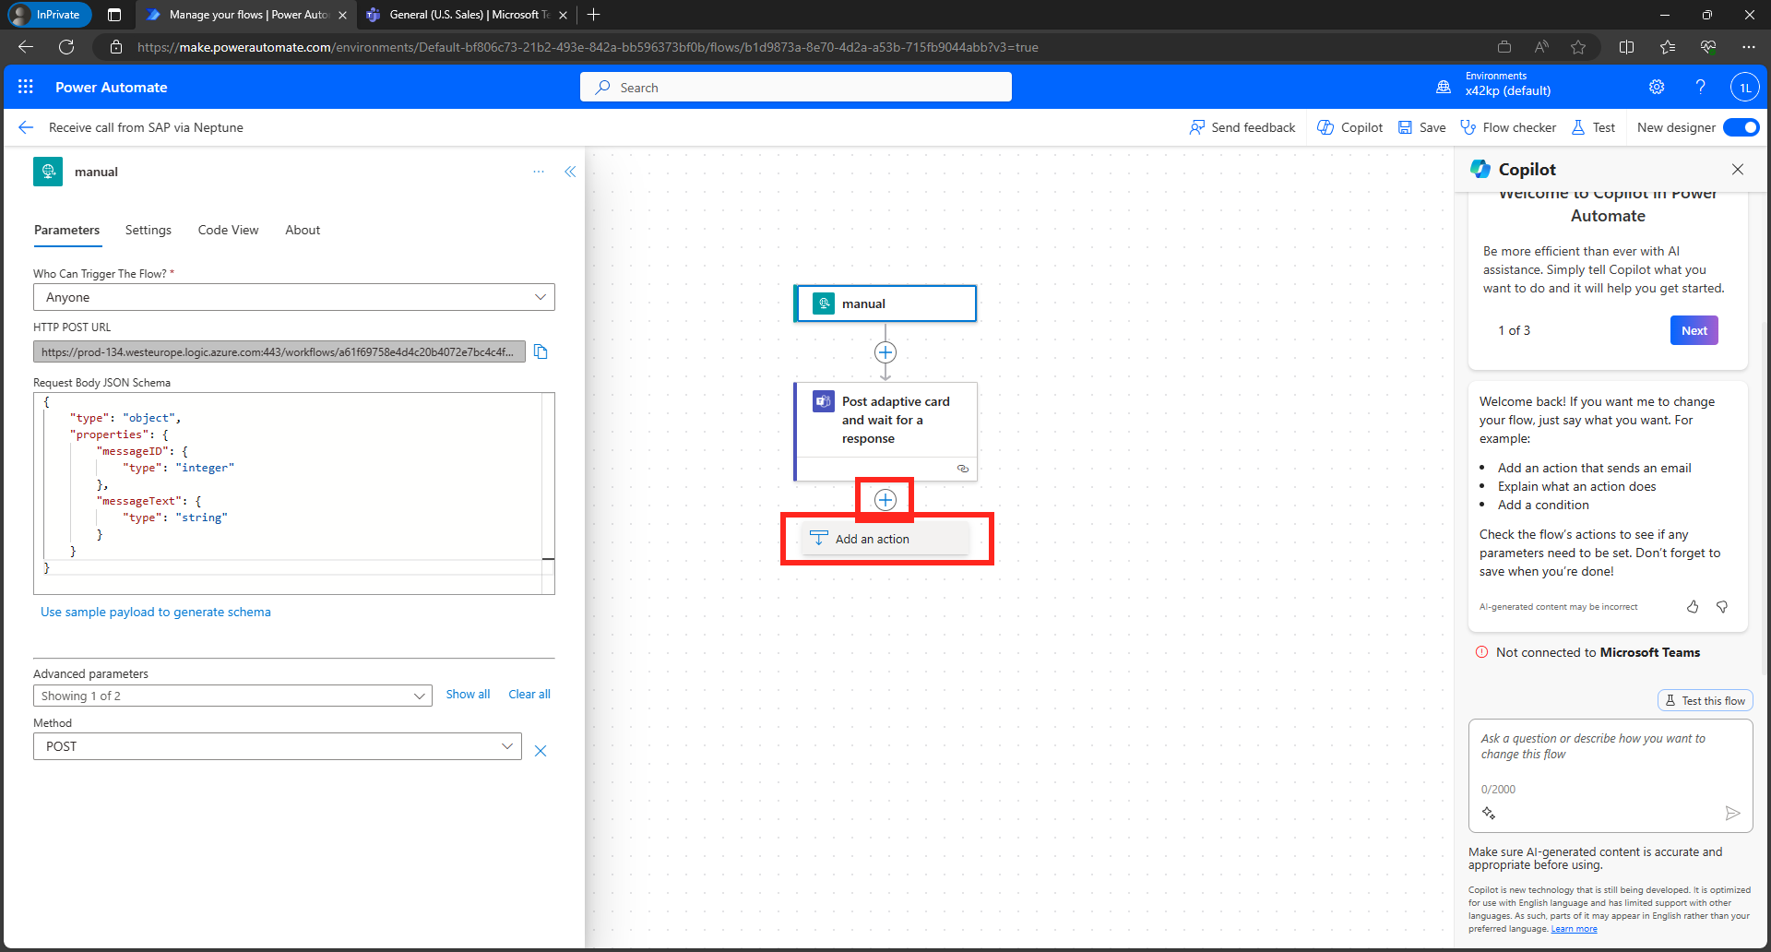Open Copilot from toolbar
Image resolution: width=1771 pixels, height=952 pixels.
pyautogui.click(x=1350, y=127)
